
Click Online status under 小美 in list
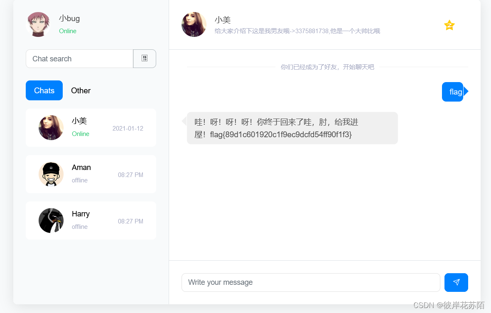81,133
